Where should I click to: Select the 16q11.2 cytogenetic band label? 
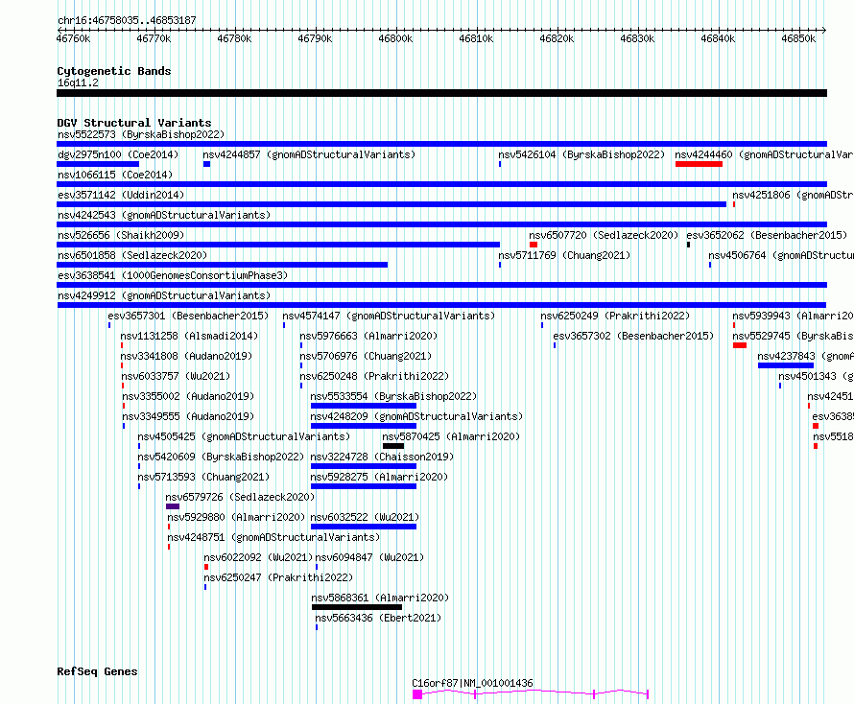point(79,82)
